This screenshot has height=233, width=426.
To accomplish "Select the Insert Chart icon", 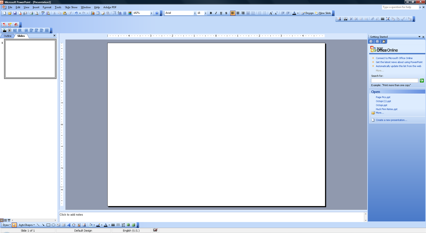I will click(93, 13).
